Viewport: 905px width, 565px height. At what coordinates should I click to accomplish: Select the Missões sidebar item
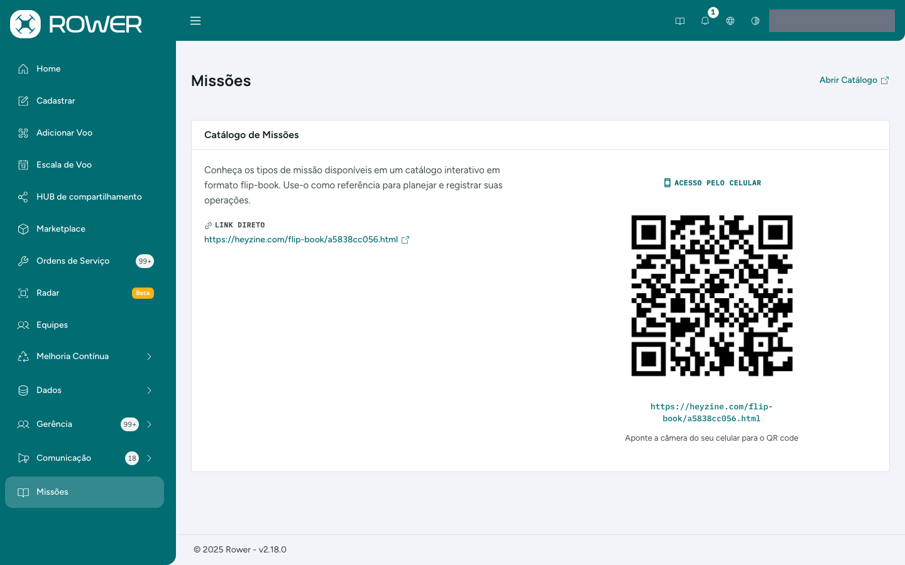(x=84, y=492)
